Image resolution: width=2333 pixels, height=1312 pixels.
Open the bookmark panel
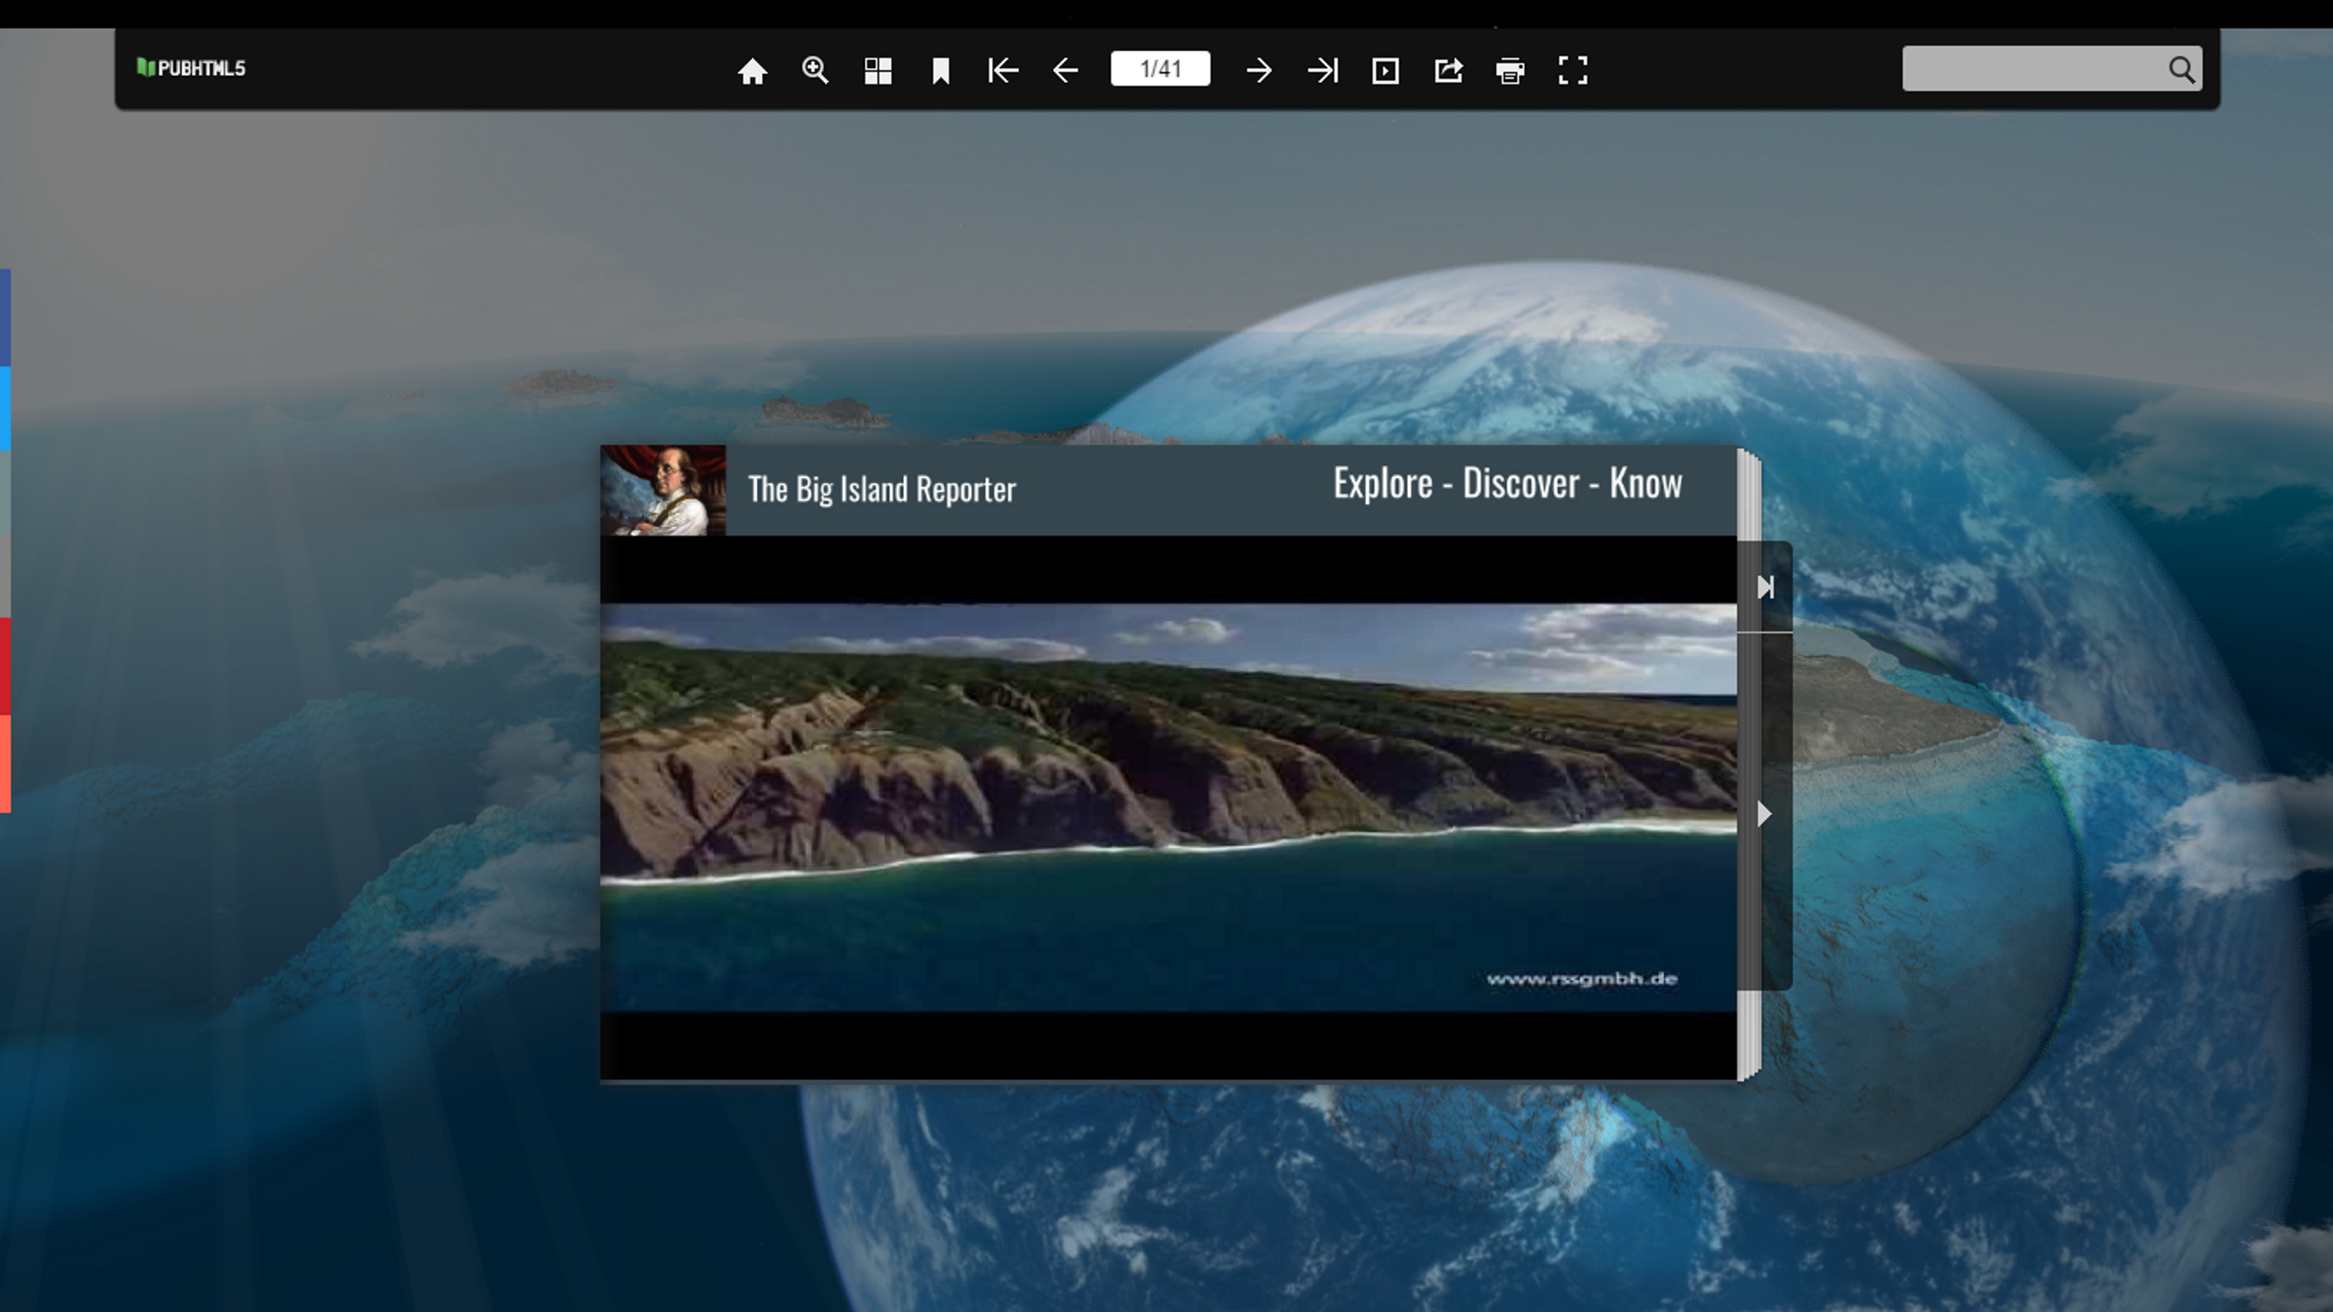coord(941,70)
